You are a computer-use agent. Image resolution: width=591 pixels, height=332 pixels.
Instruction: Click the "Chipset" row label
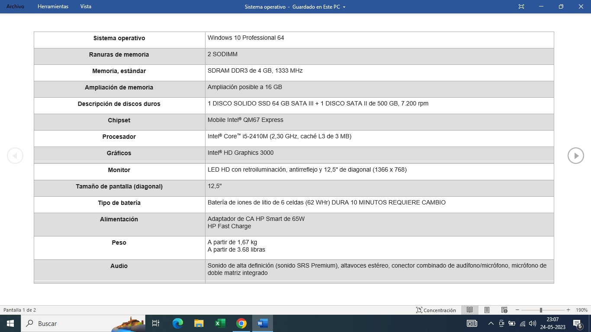119,120
